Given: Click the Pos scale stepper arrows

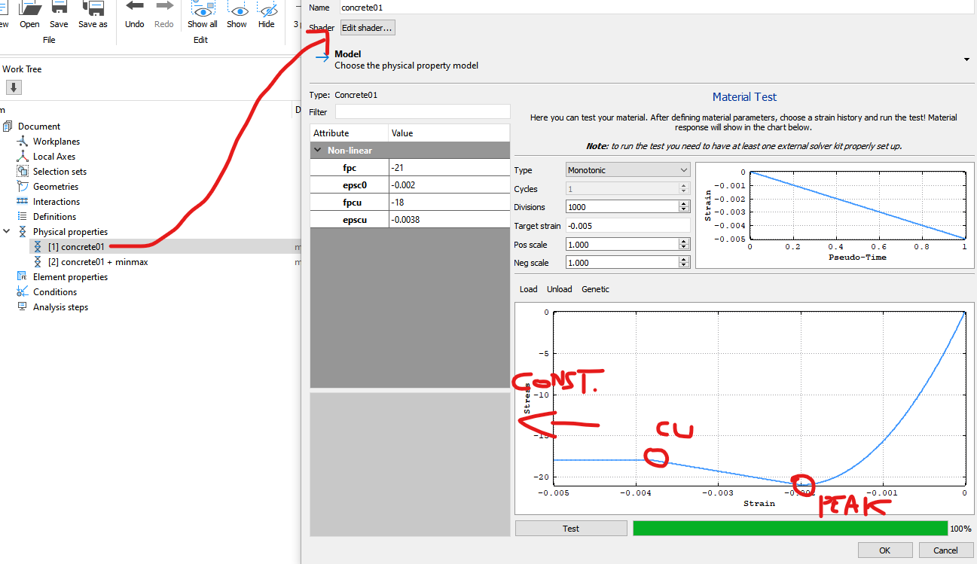Looking at the screenshot, I should (684, 244).
